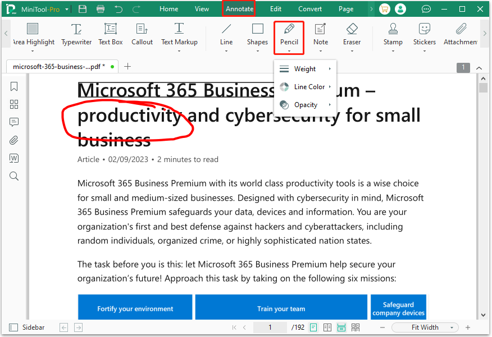
Task: Print the document with printer icon
Action: point(101,9)
